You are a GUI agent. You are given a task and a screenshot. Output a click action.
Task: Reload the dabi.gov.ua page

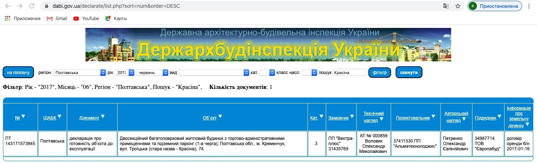click(x=32, y=6)
